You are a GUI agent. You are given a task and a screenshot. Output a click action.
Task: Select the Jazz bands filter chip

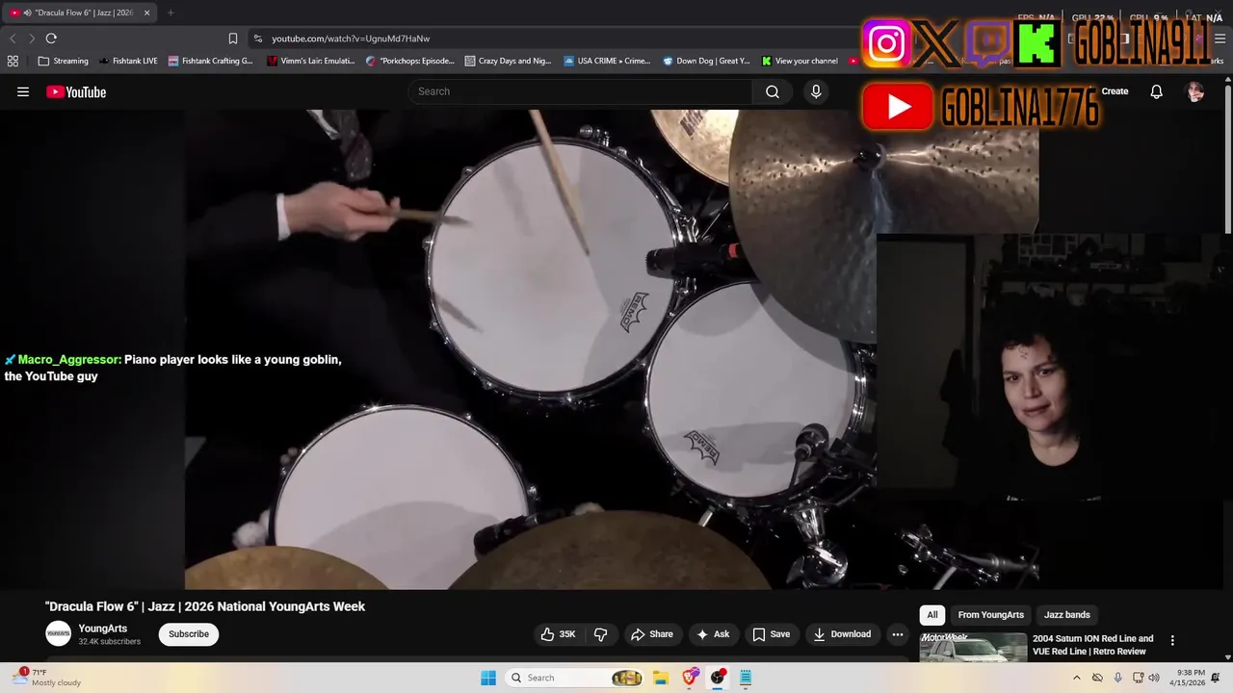click(x=1067, y=615)
